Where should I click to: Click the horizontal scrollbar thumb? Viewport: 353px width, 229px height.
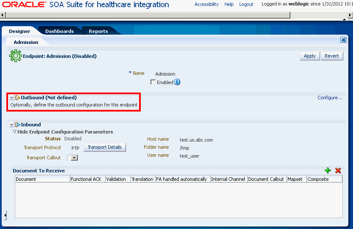(148, 15)
